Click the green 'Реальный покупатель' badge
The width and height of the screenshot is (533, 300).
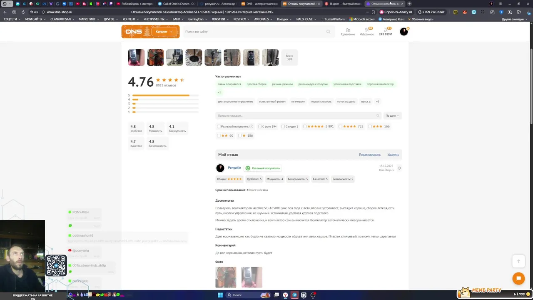(x=263, y=168)
